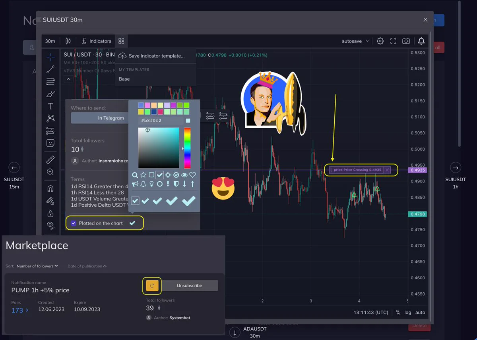This screenshot has height=340, width=477.
Task: Go down to ADAUSDT 30m chart
Action: [235, 332]
